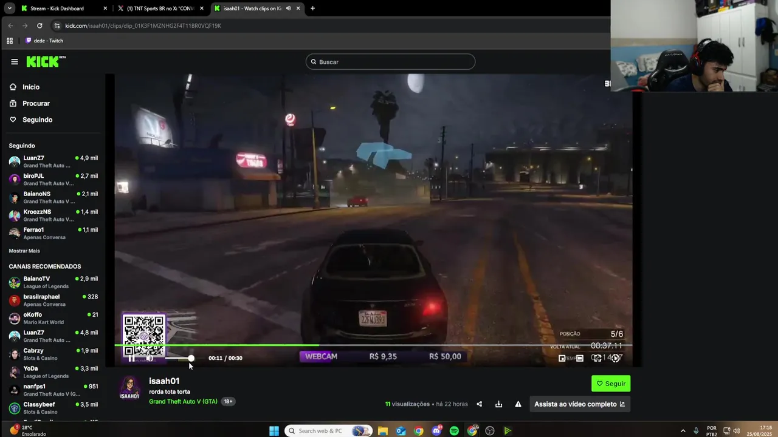Open OBS Studio from the taskbar
Image resolution: width=778 pixels, height=437 pixels.
[x=490, y=431]
